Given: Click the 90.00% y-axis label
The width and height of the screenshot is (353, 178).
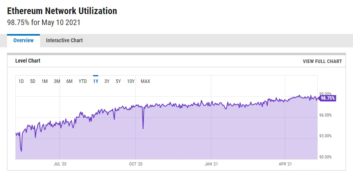Looking at the screenshot, I should (x=326, y=157).
